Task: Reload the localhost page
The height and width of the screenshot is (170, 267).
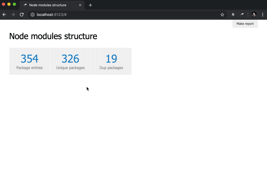Action: (22, 15)
